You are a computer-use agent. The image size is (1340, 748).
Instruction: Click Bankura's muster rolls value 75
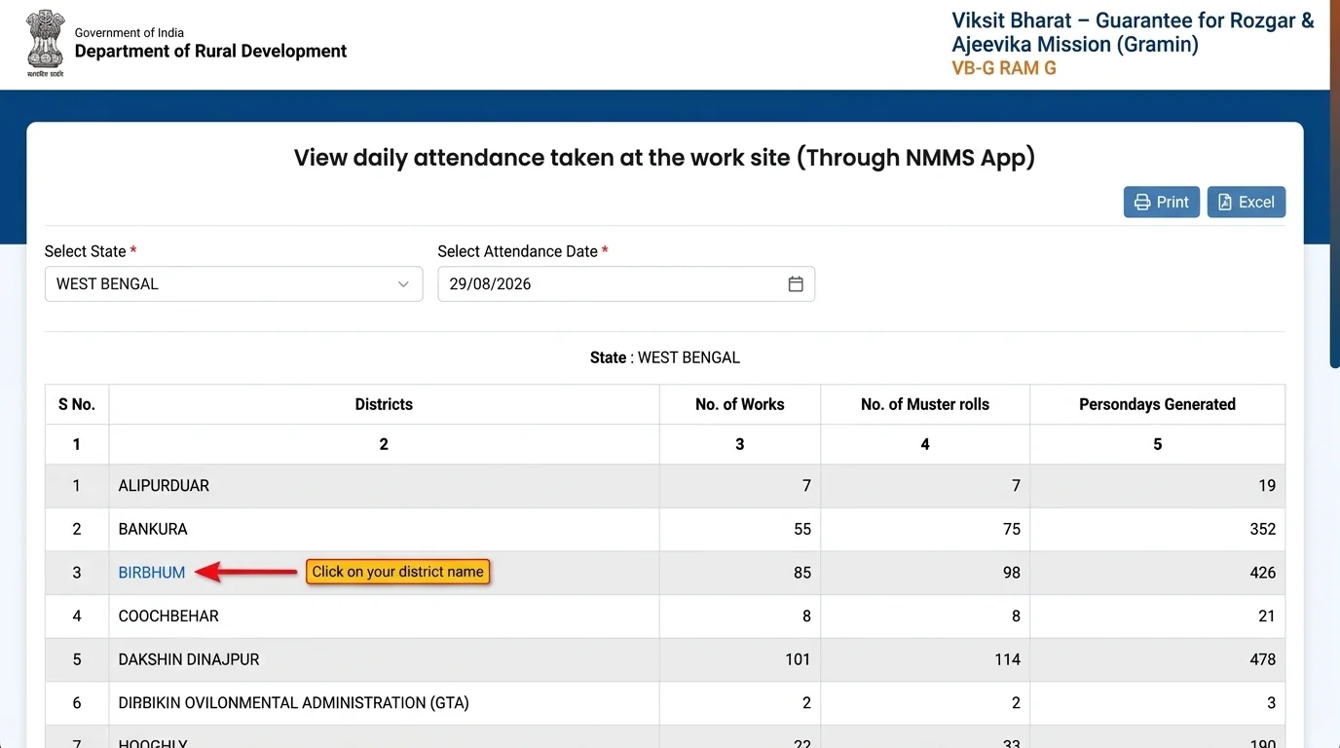tap(1012, 529)
